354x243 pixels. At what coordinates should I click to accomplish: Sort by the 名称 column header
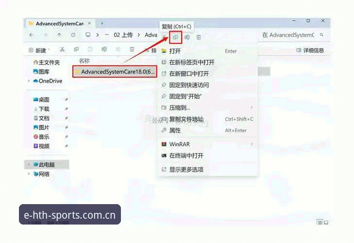pos(84,61)
